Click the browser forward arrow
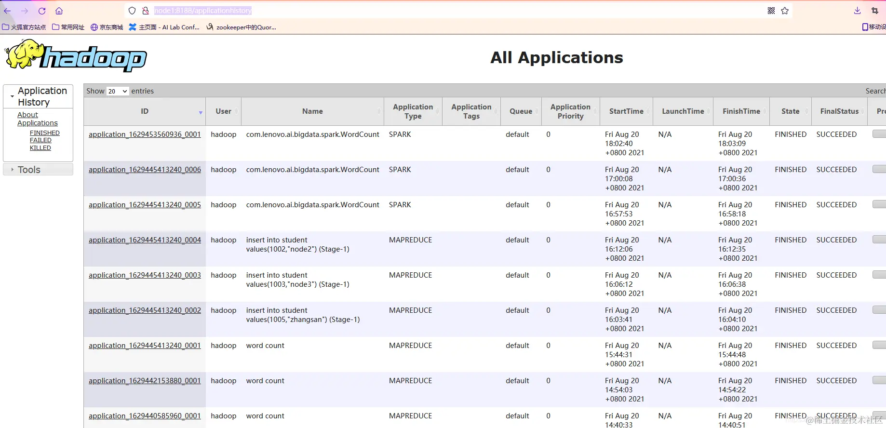The width and height of the screenshot is (886, 428). coord(25,11)
